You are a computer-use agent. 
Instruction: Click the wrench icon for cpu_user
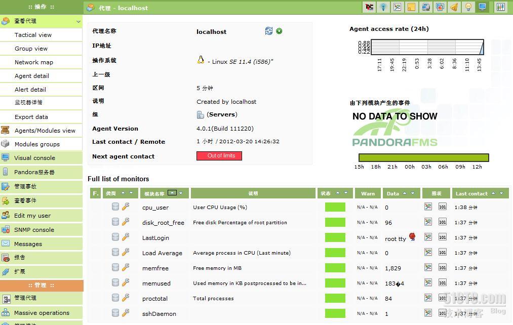(x=126, y=207)
